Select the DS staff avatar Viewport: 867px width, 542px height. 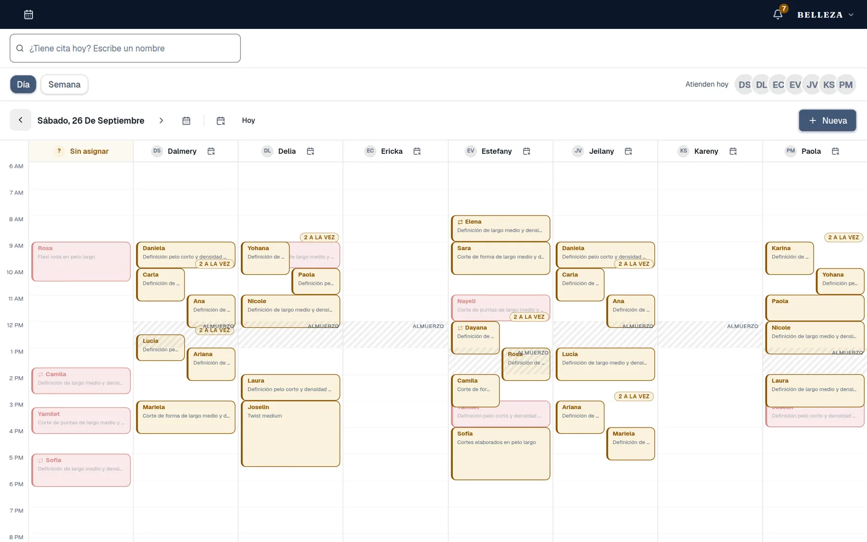[744, 85]
